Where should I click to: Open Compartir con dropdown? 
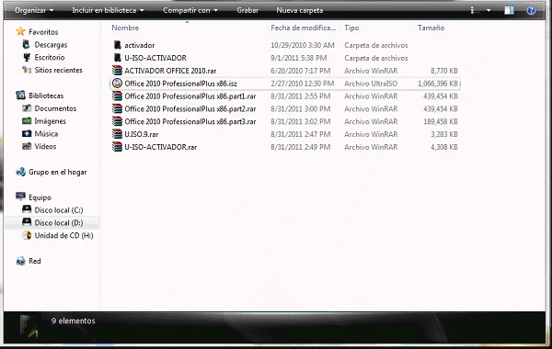[x=190, y=10]
